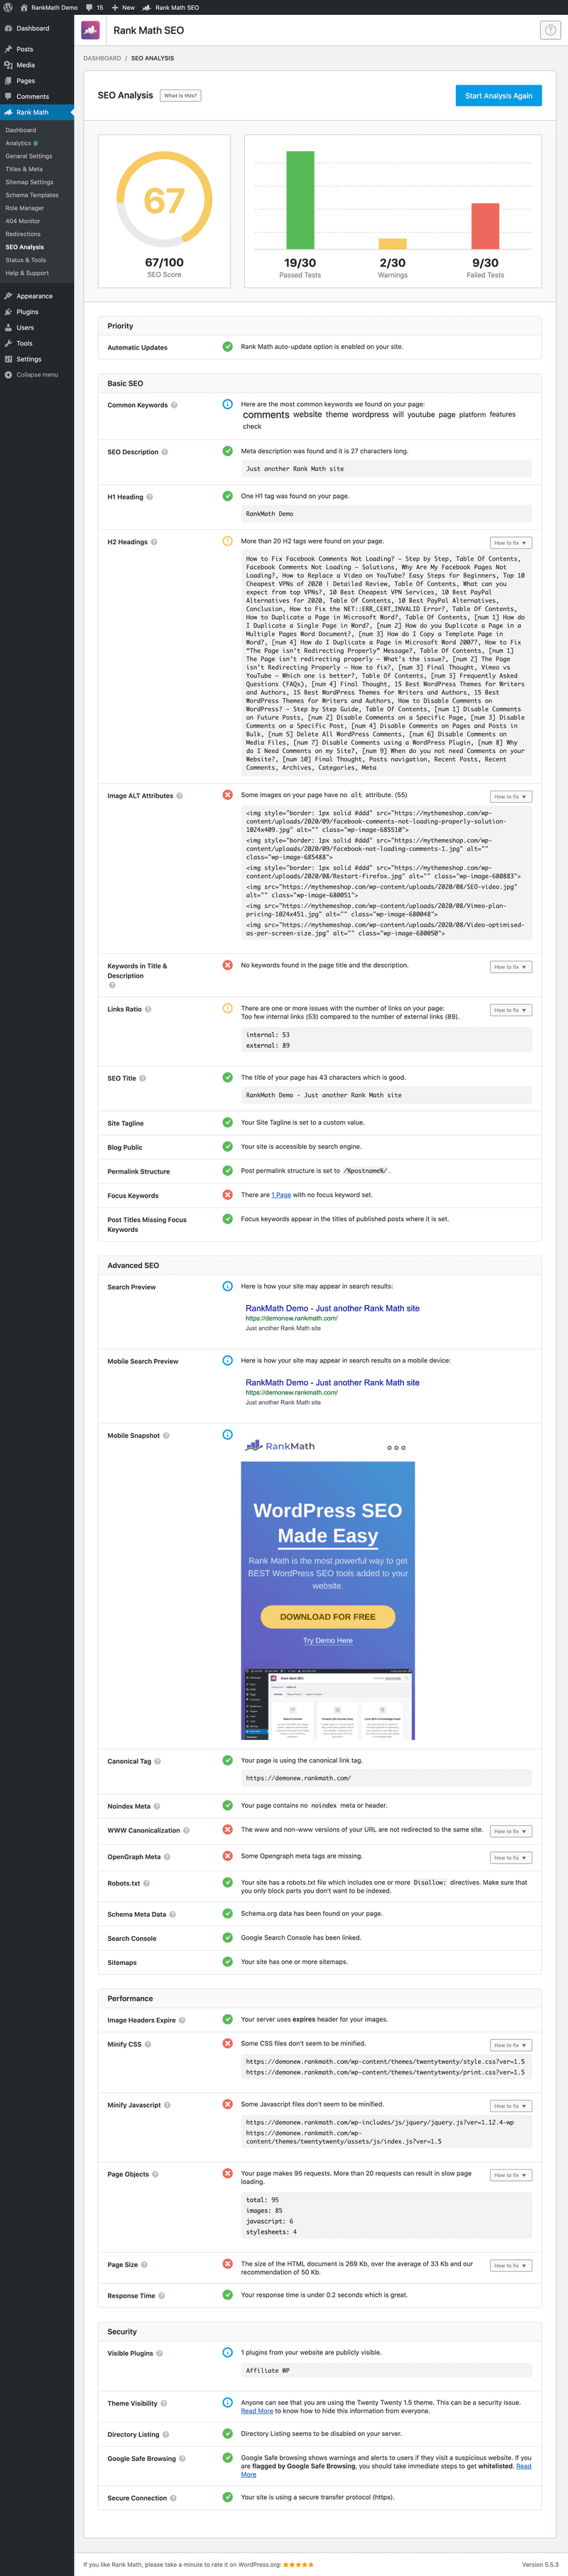
Task: Show help tooltip for Minify CSS
Action: tap(148, 2044)
